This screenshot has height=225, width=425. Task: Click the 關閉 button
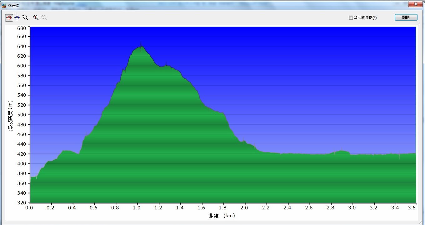coord(406,17)
